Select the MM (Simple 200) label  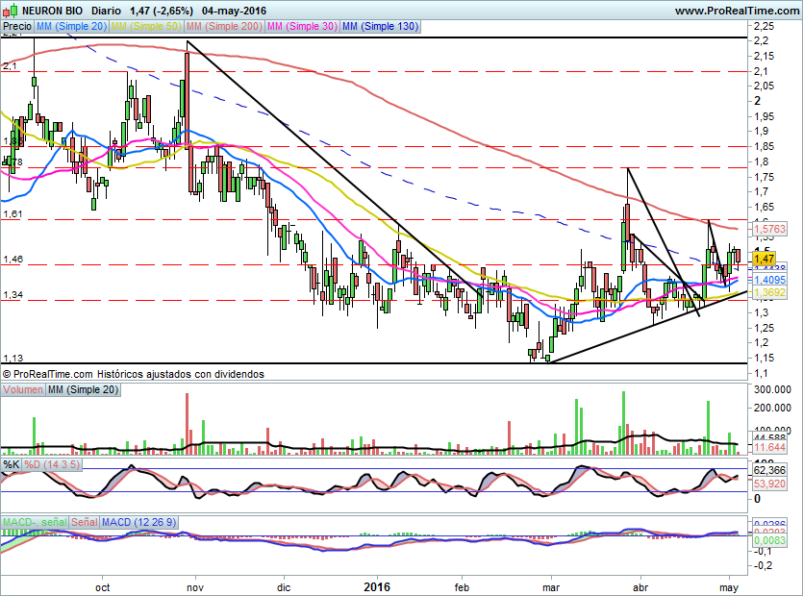(225, 26)
